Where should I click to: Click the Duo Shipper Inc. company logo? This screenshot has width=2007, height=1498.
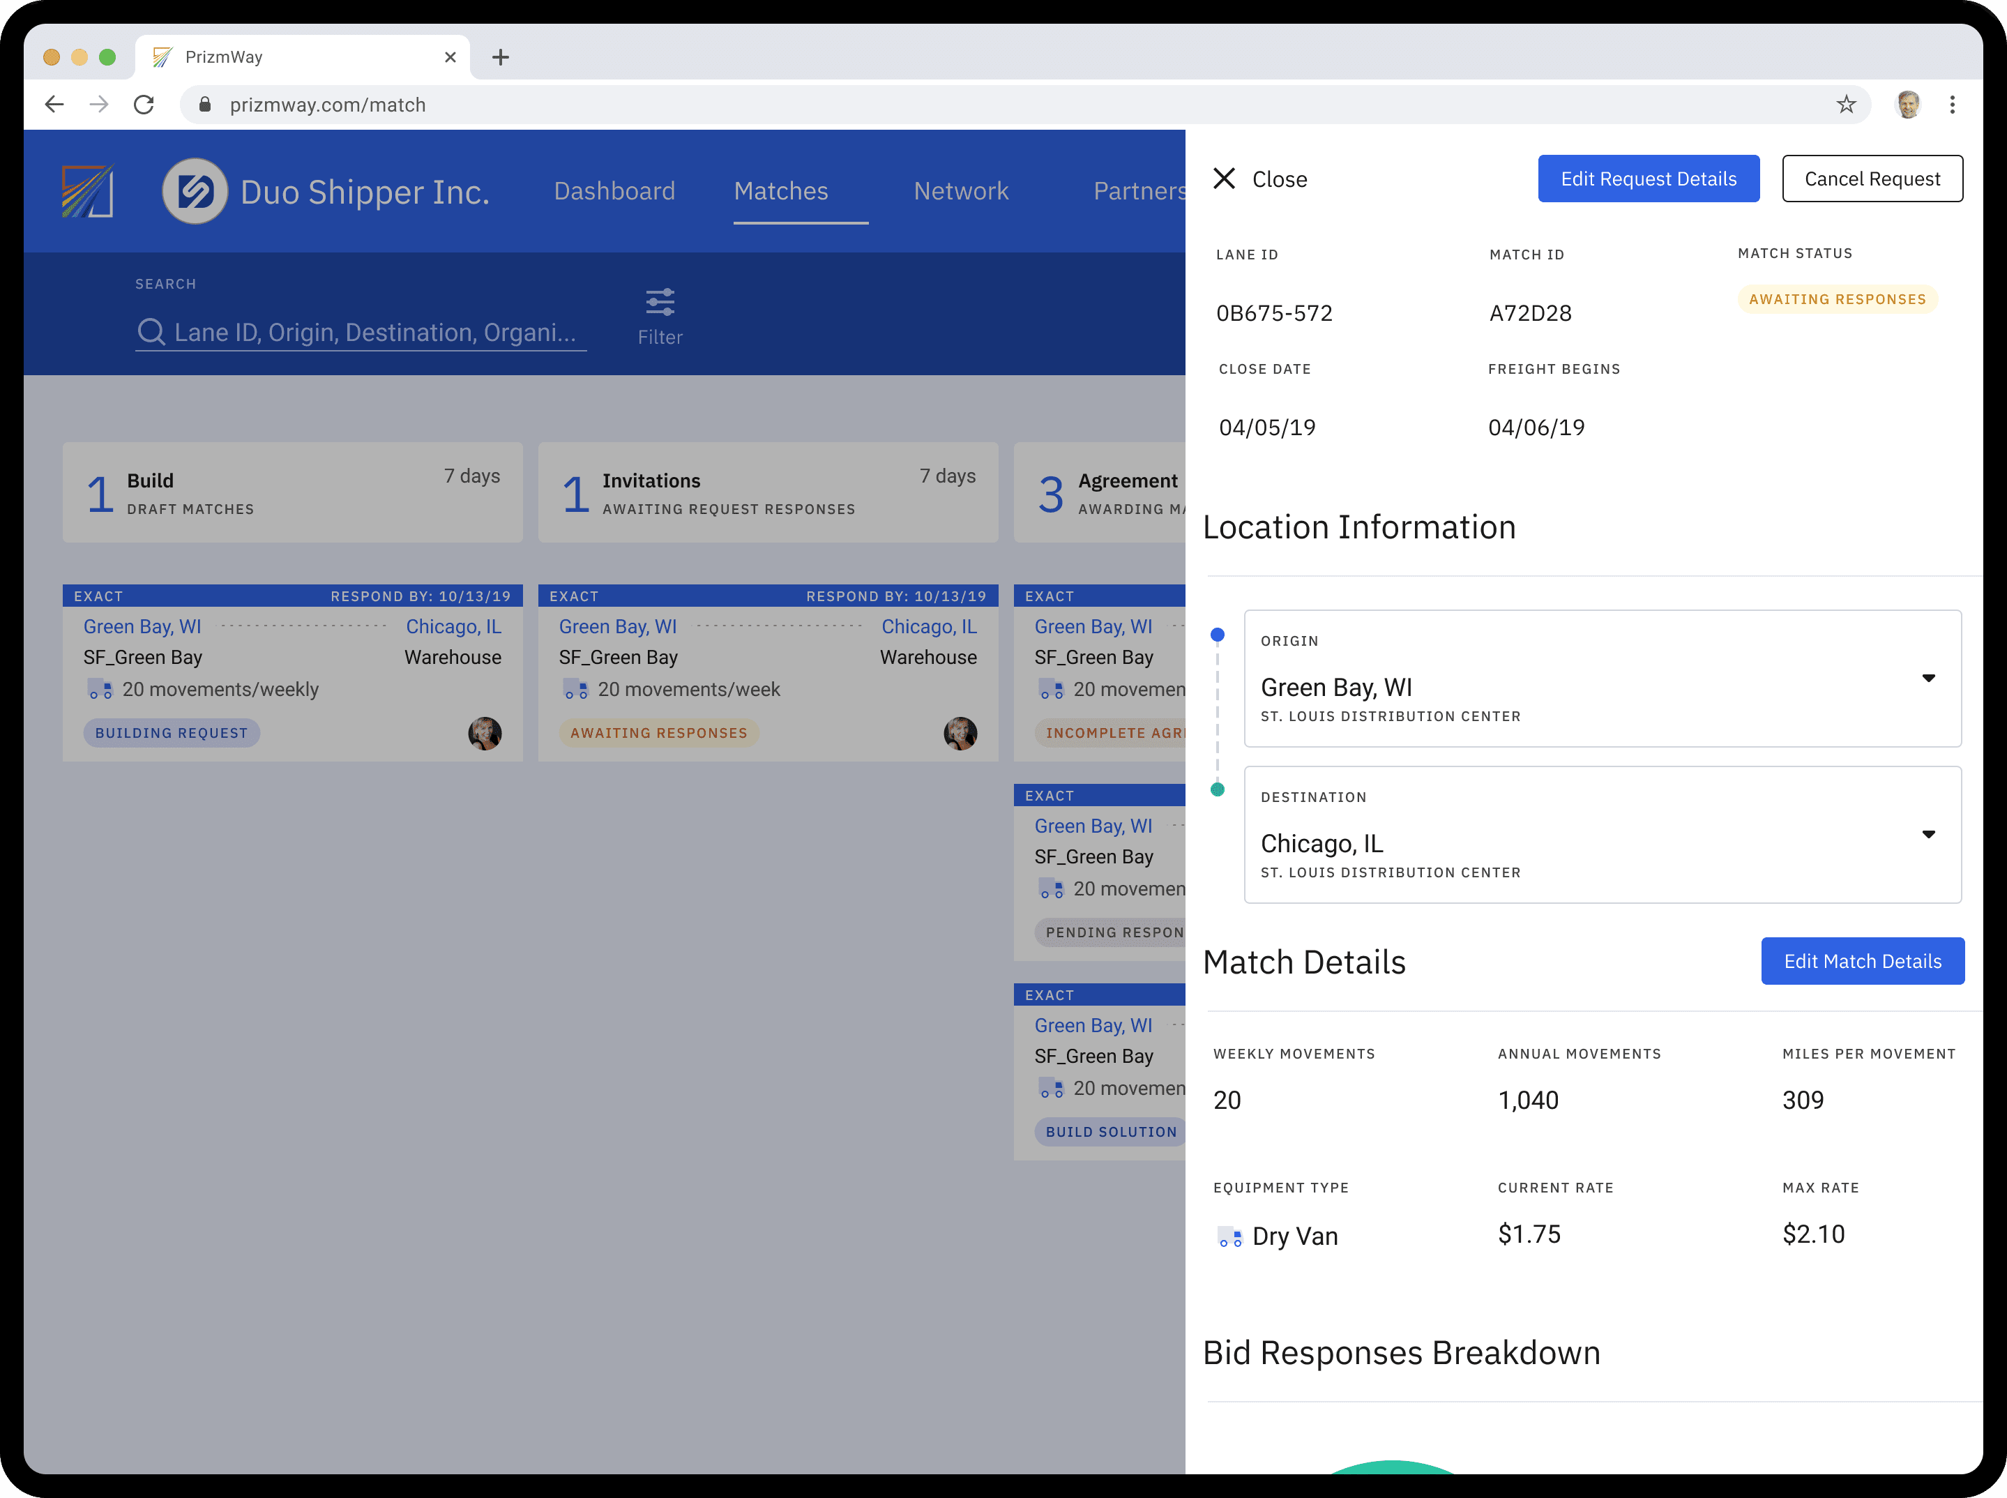(195, 190)
